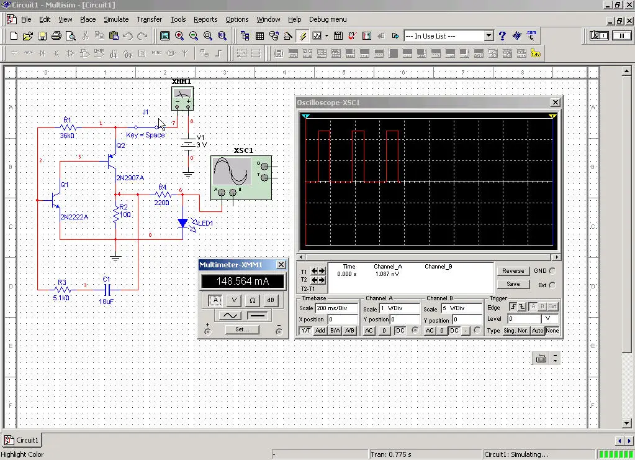Select ammeter mode A on multimeter
This screenshot has width=635, height=460.
point(215,300)
